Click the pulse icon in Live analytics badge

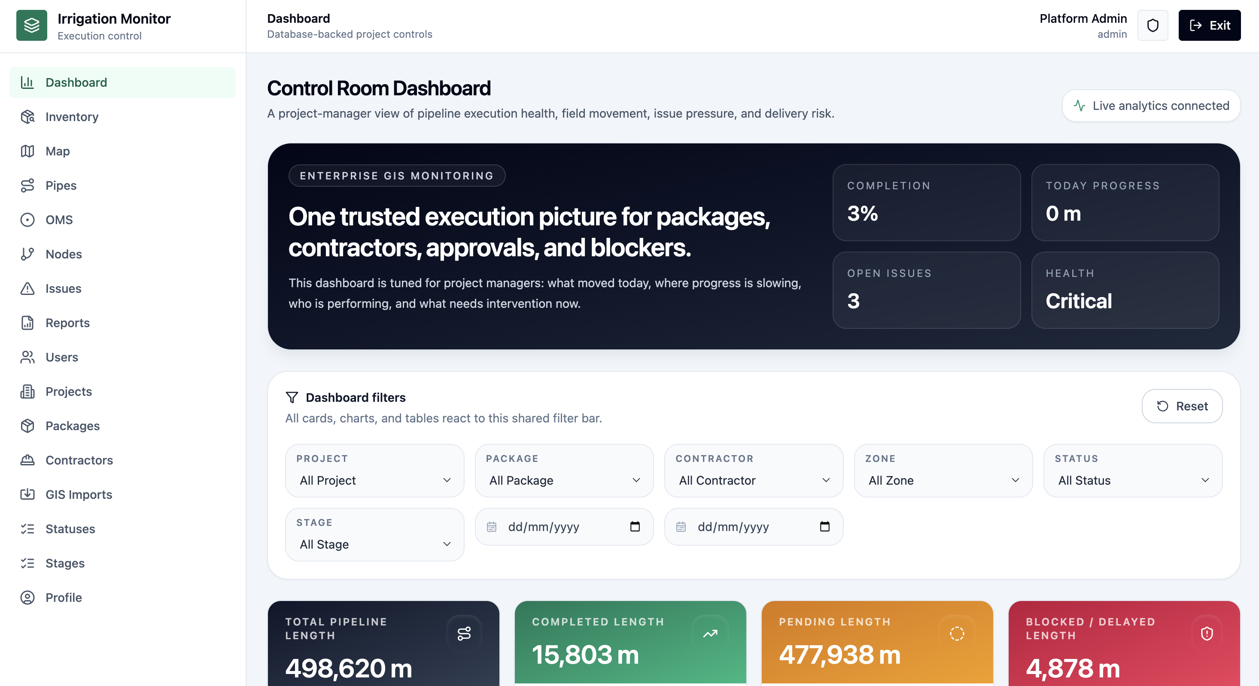1079,106
